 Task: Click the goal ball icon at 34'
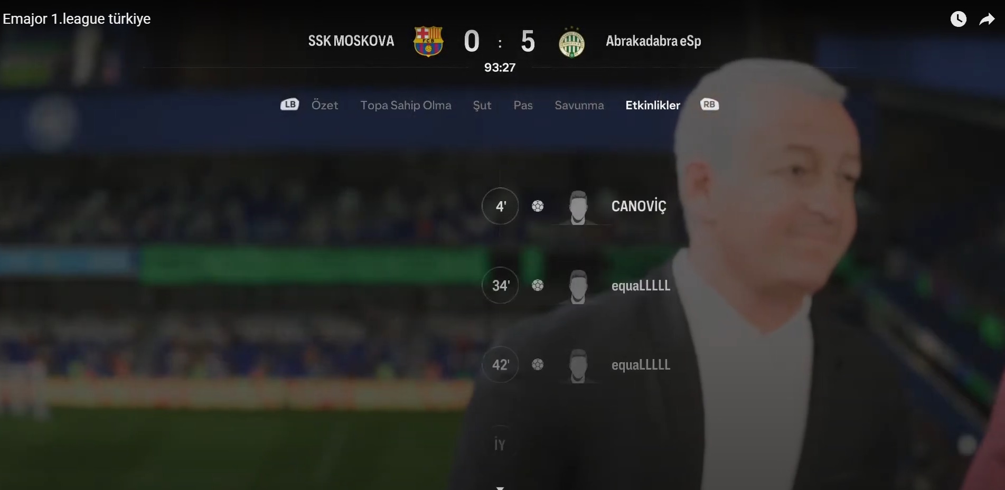pyautogui.click(x=538, y=285)
